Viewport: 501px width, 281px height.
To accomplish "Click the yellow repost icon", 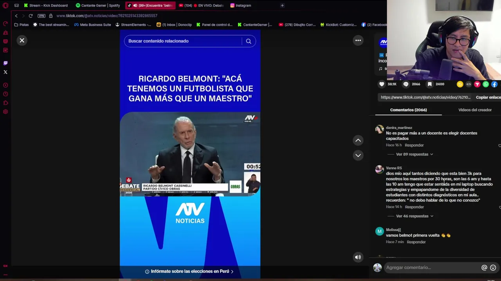I will coord(460,84).
